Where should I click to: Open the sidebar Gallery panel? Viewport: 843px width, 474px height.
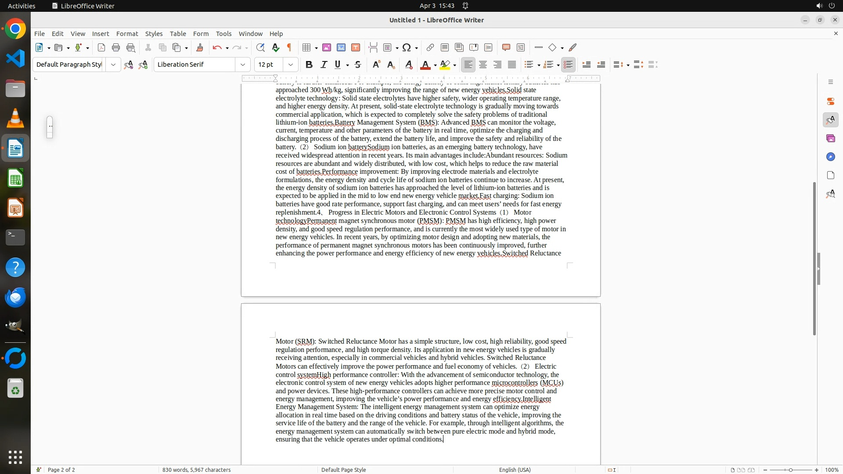pos(830,138)
